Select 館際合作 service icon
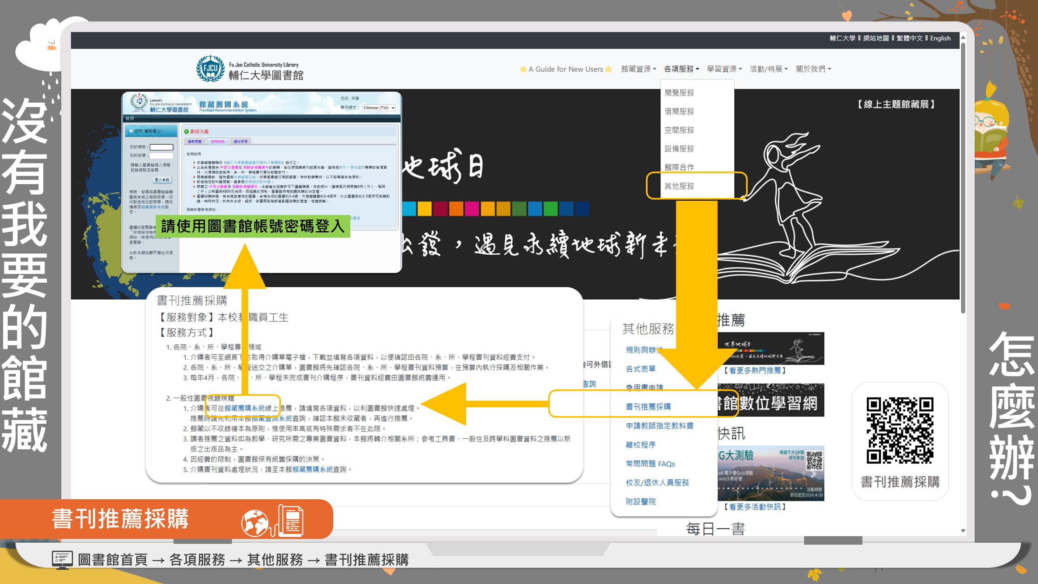 pyautogui.click(x=678, y=167)
